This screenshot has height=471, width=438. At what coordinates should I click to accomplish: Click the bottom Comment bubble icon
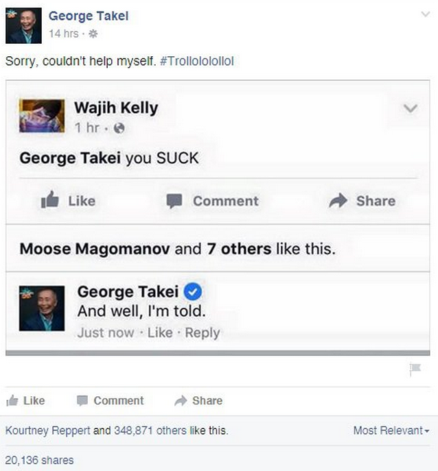(82, 401)
